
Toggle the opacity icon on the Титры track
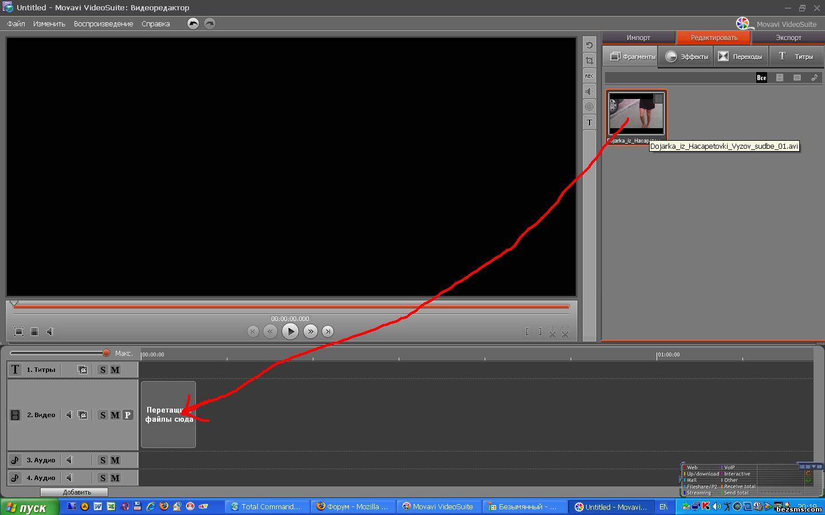click(82, 370)
